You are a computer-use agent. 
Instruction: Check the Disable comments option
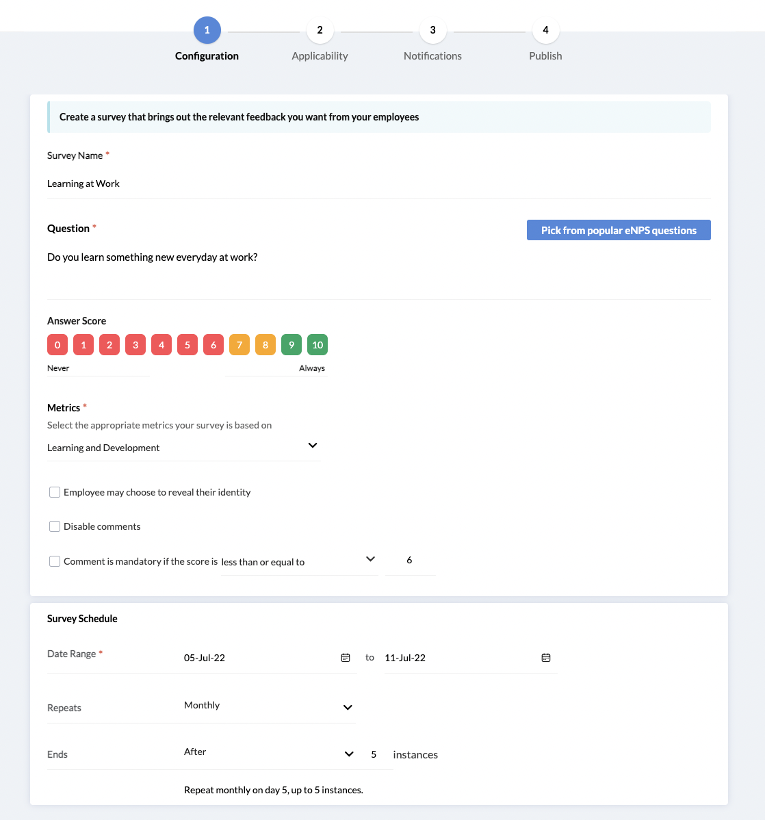55,526
